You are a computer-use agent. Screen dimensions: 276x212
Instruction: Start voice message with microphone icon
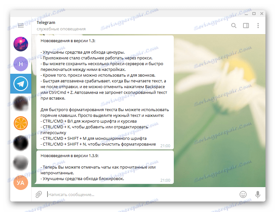[258, 194]
